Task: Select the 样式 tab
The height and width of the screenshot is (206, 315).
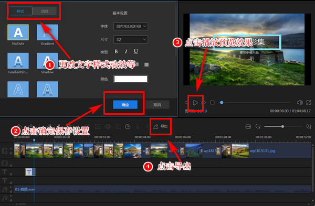Action: point(20,11)
